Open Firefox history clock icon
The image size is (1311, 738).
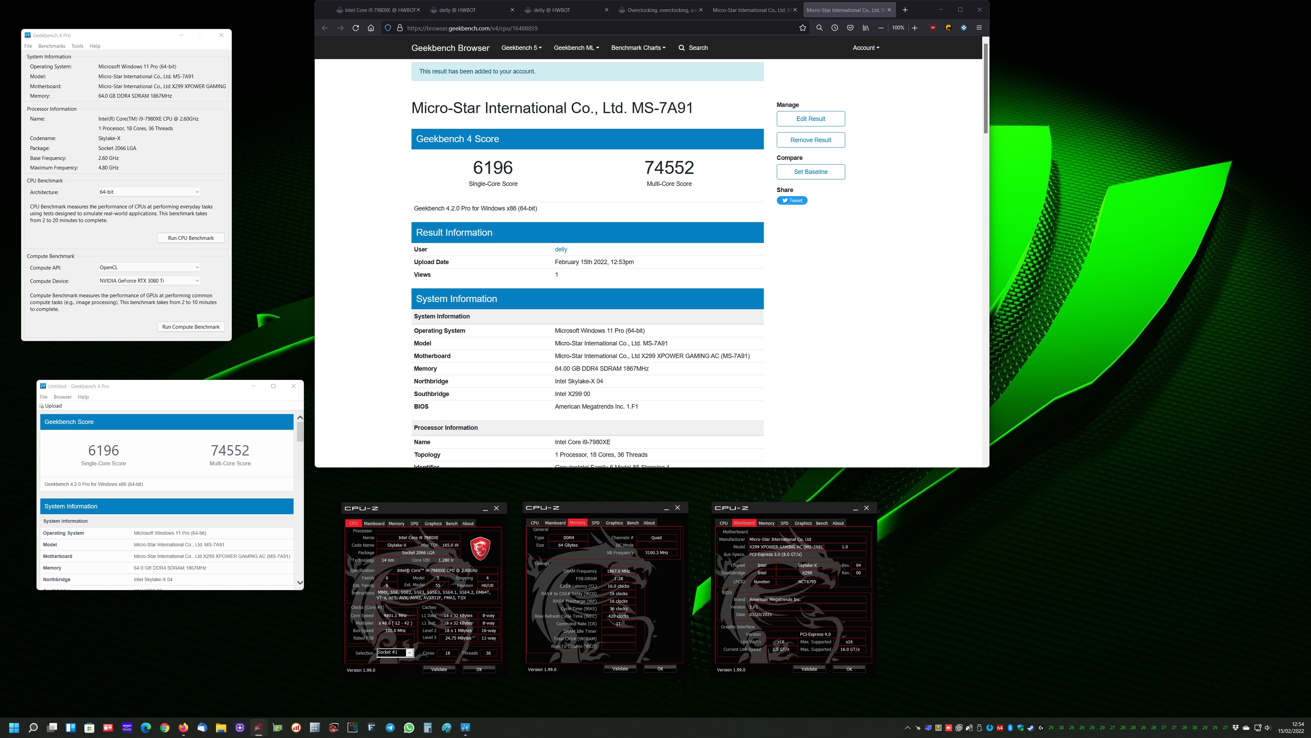(x=835, y=28)
